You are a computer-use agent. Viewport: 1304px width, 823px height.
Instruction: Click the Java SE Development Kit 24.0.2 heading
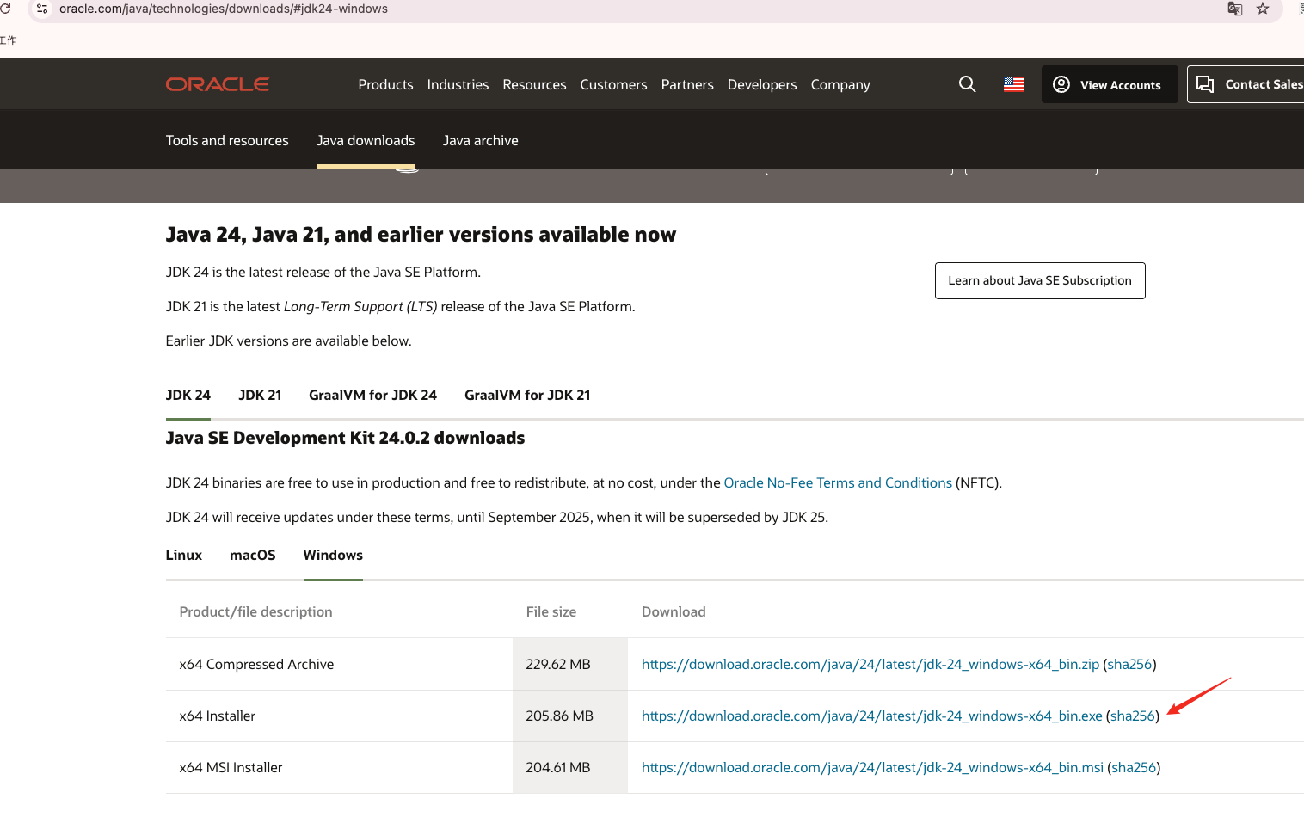coord(345,438)
